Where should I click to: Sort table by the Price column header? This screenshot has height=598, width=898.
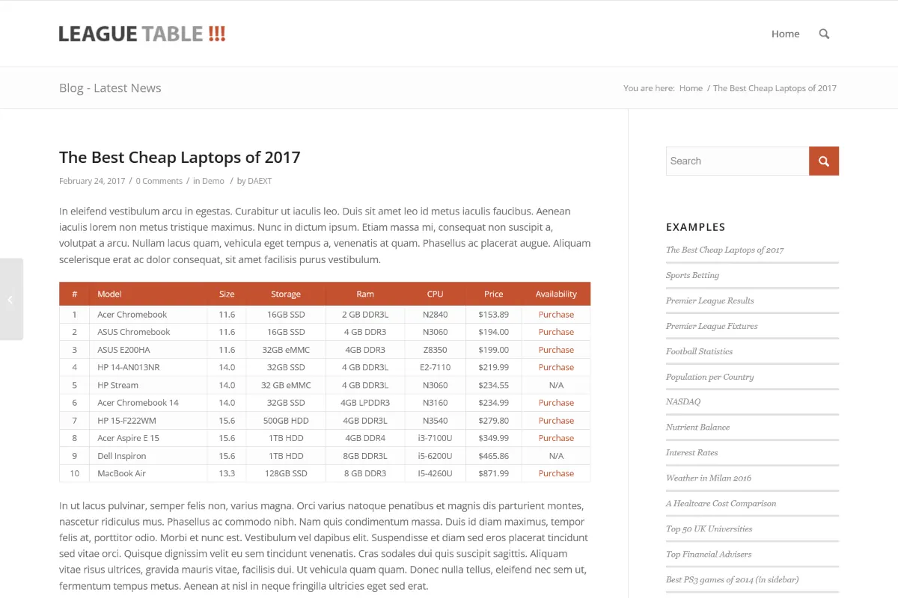coord(493,294)
